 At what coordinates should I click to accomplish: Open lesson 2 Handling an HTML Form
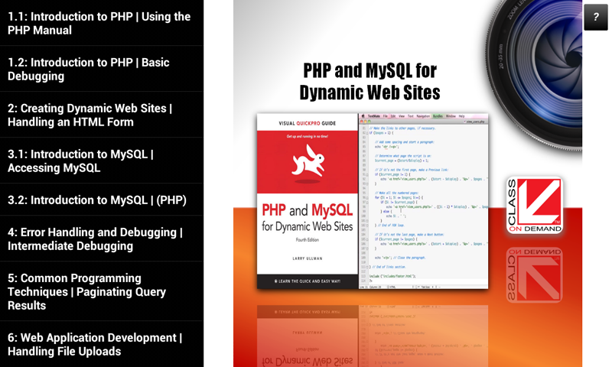pyautogui.click(x=102, y=115)
